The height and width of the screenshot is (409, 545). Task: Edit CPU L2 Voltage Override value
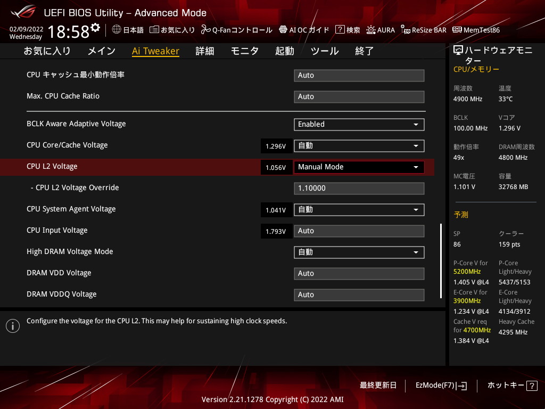[x=359, y=188]
